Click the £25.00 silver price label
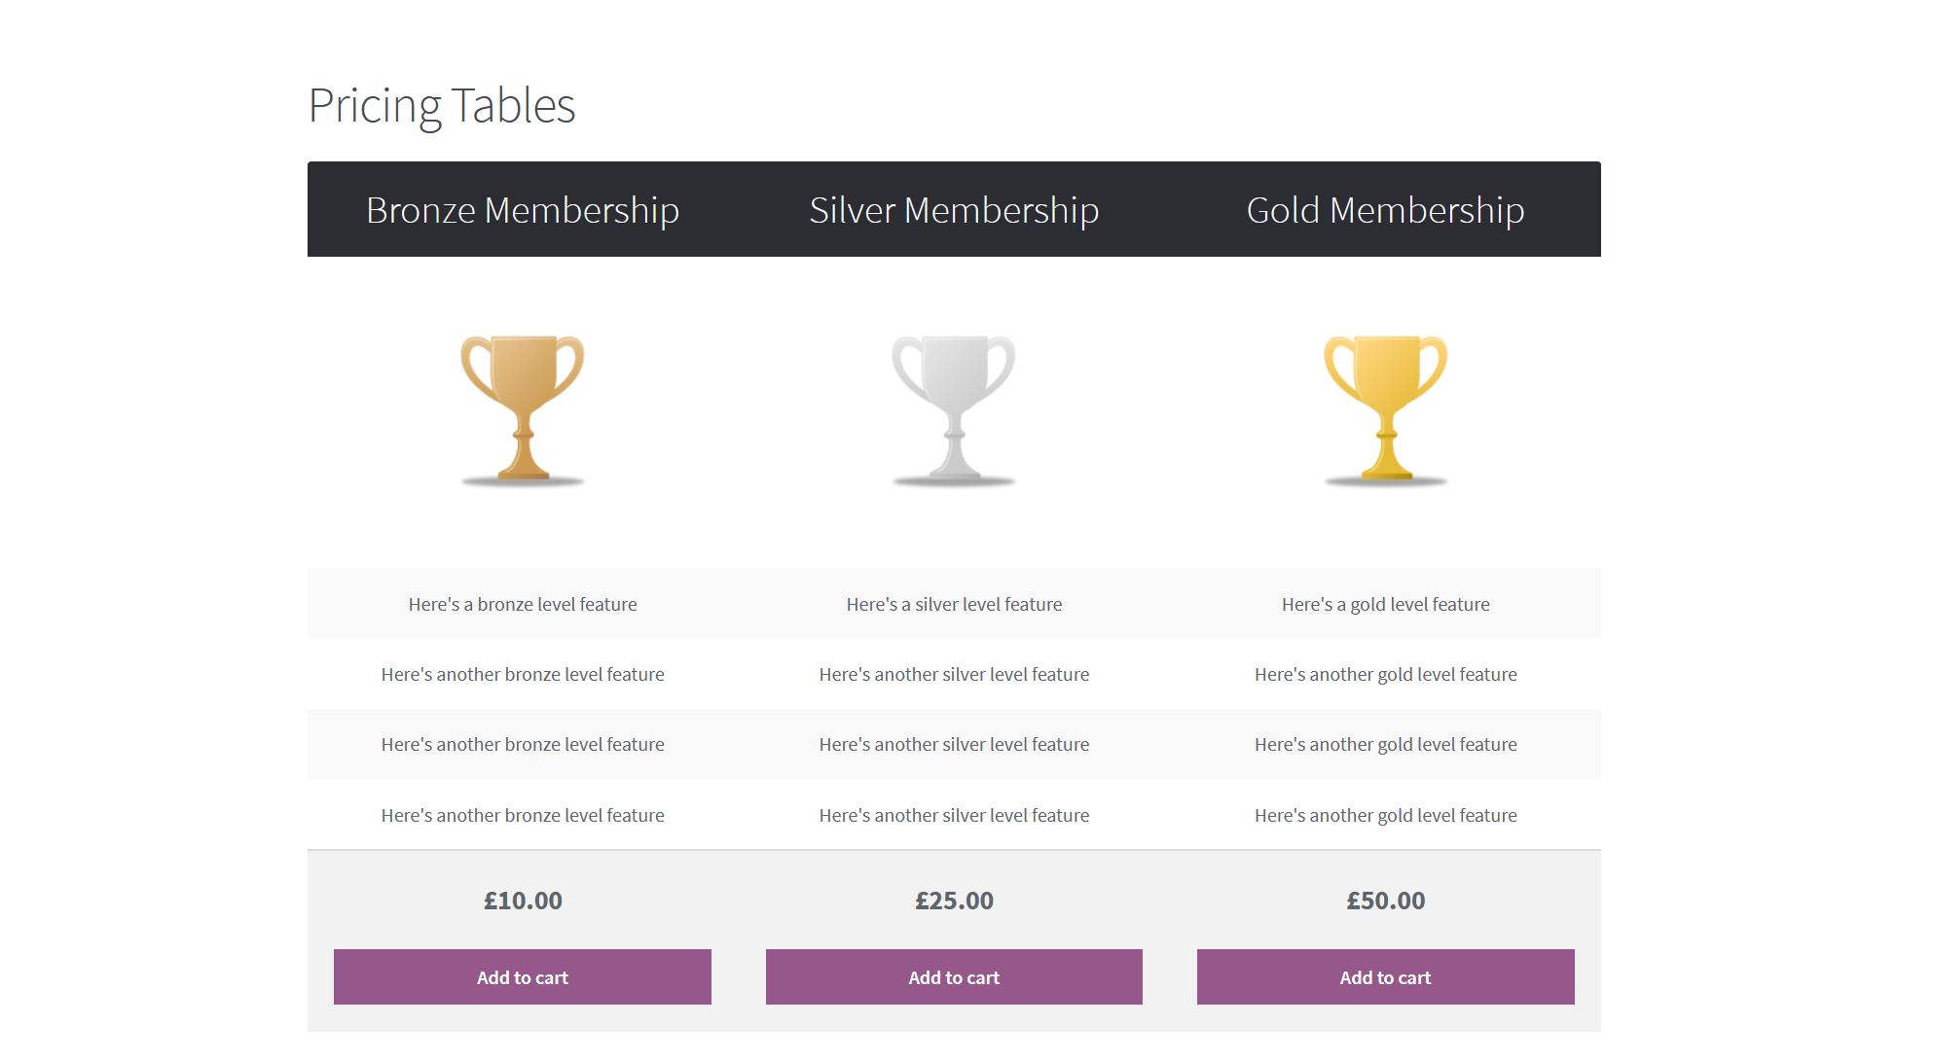Viewport: 1933px width, 1061px height. coord(953,901)
